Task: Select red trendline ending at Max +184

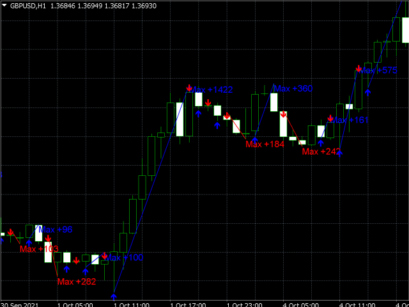Action: tap(236, 127)
